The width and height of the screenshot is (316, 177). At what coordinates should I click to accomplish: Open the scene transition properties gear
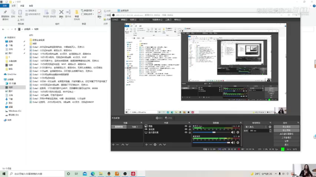point(270,127)
